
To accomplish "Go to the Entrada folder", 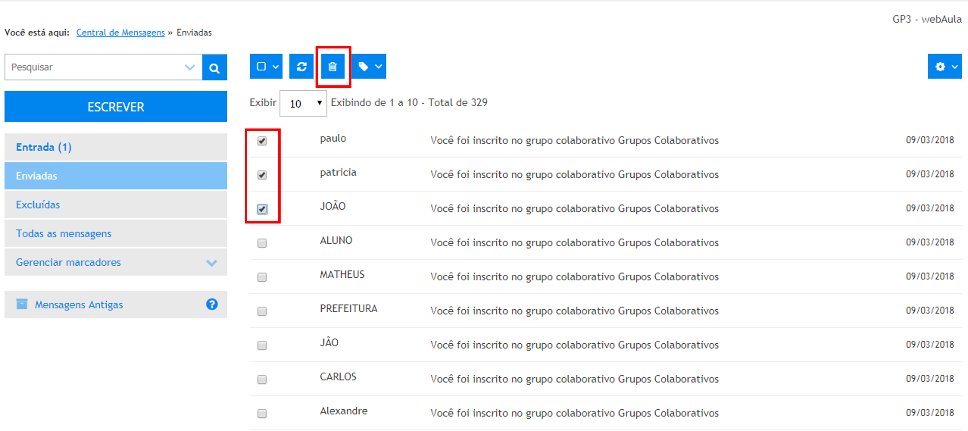I will point(44,147).
